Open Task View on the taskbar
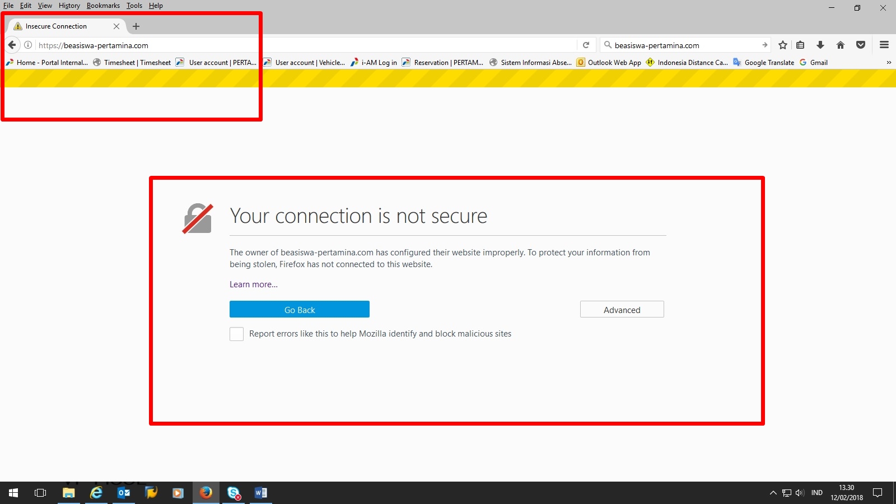896x504 pixels. (40, 493)
